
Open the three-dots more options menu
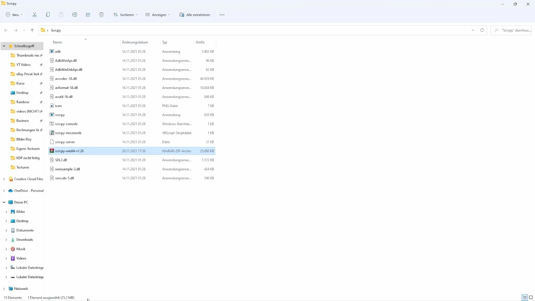[x=222, y=15]
